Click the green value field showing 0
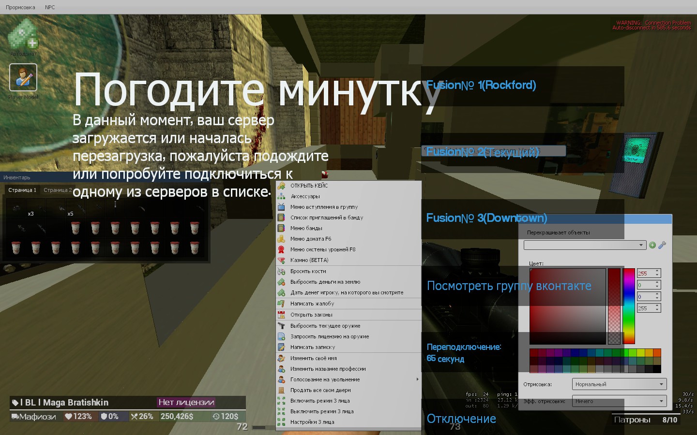The width and height of the screenshot is (697, 435). click(649, 285)
